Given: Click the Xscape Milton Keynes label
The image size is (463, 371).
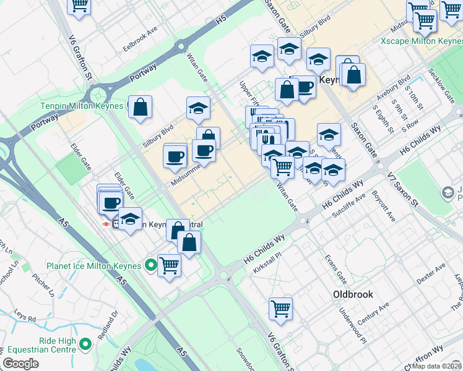Looking at the screenshot, I should [422, 41].
